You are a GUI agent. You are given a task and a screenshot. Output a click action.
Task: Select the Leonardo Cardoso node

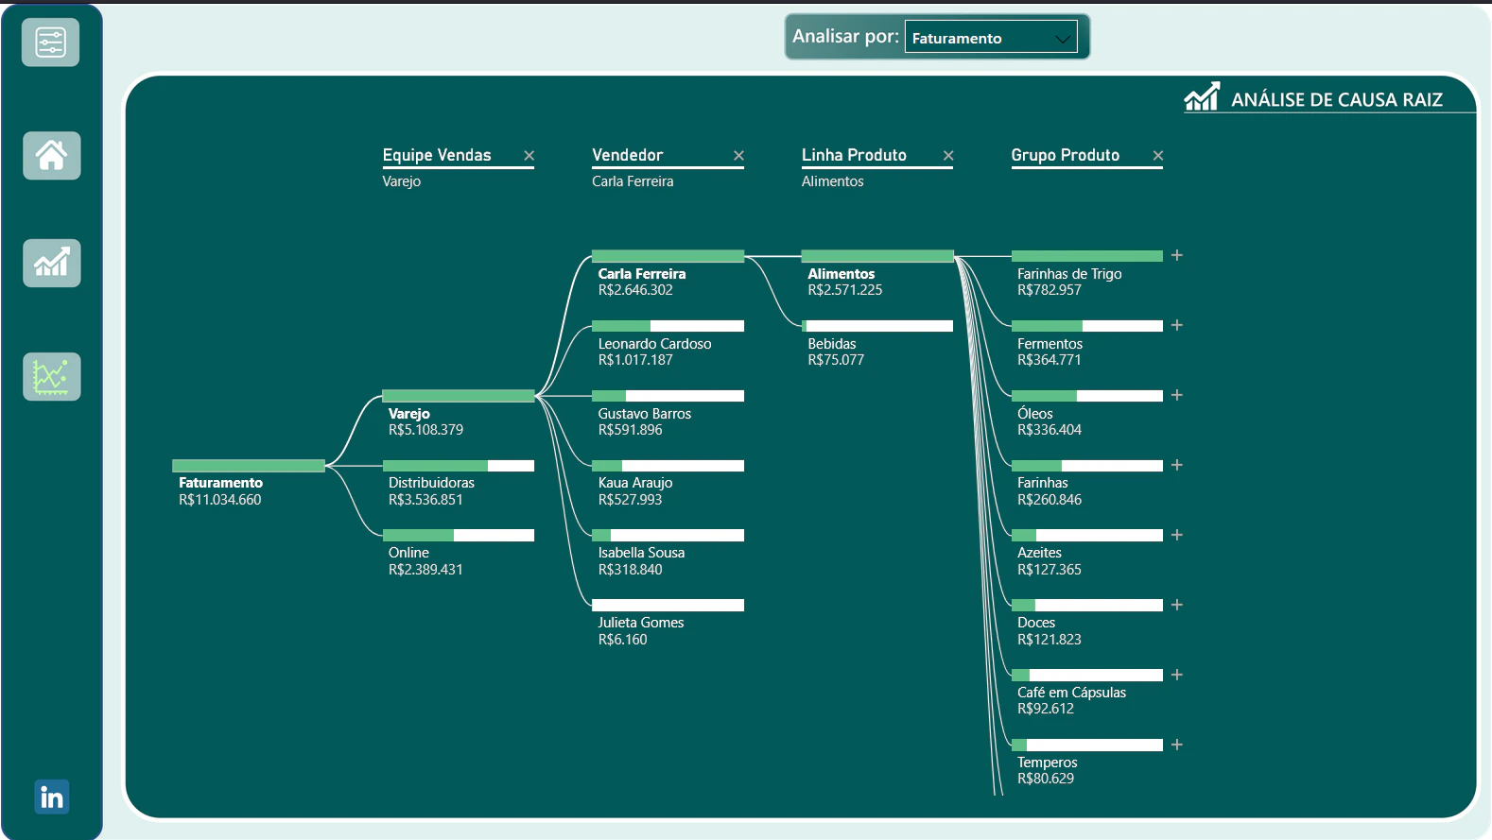[x=668, y=344]
